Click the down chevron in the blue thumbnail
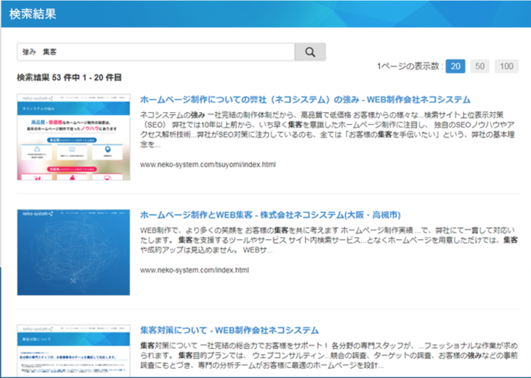 click(73, 281)
